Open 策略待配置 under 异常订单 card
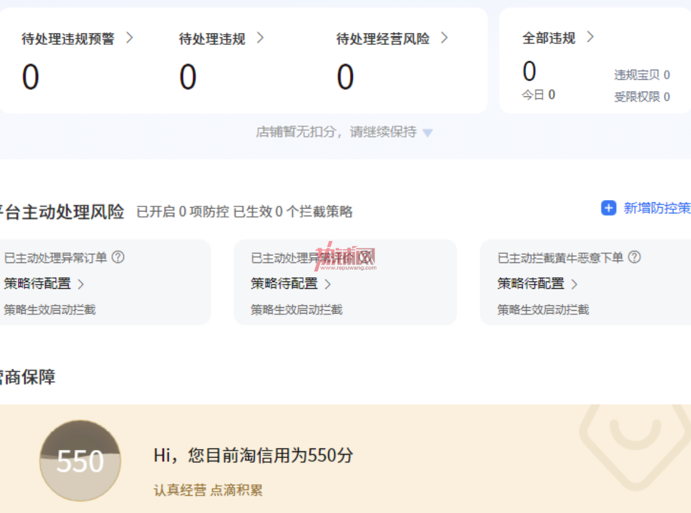The height and width of the screenshot is (513, 691). [x=44, y=284]
